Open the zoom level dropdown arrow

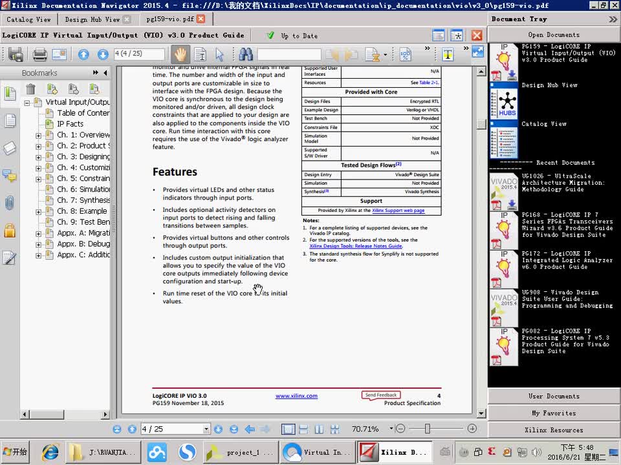[391, 429]
